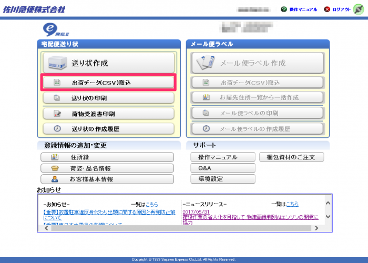Click the pen document icon beside 荷物受渡書印刷

tap(57, 114)
